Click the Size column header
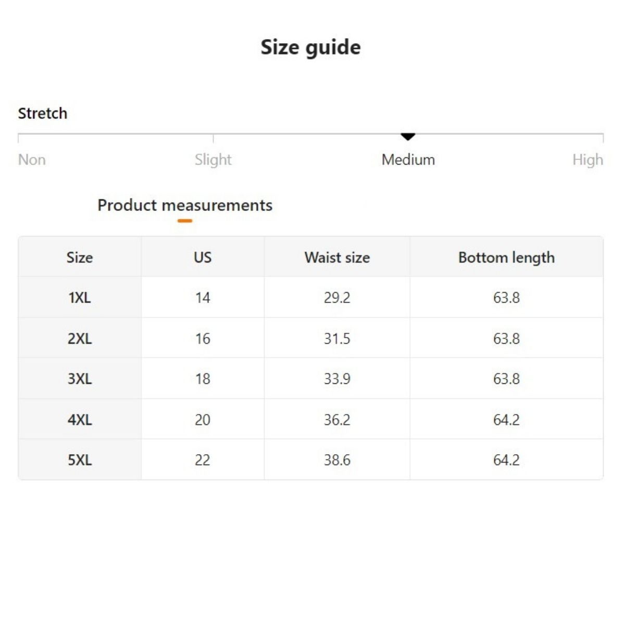 point(80,257)
